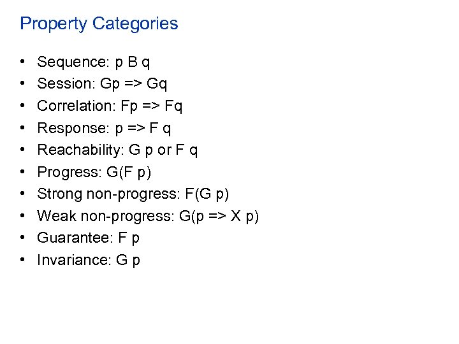This screenshot has width=459, height=344.
Task: Click the bullet point before Sequence
Action: tap(22, 62)
